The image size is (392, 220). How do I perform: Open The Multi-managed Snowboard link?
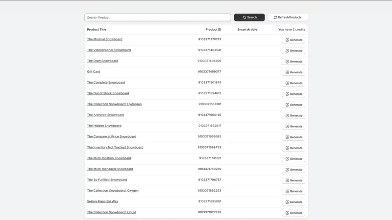[110, 169]
